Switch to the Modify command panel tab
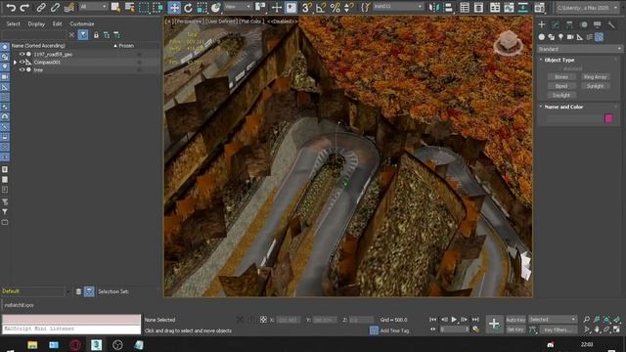 [556, 24]
